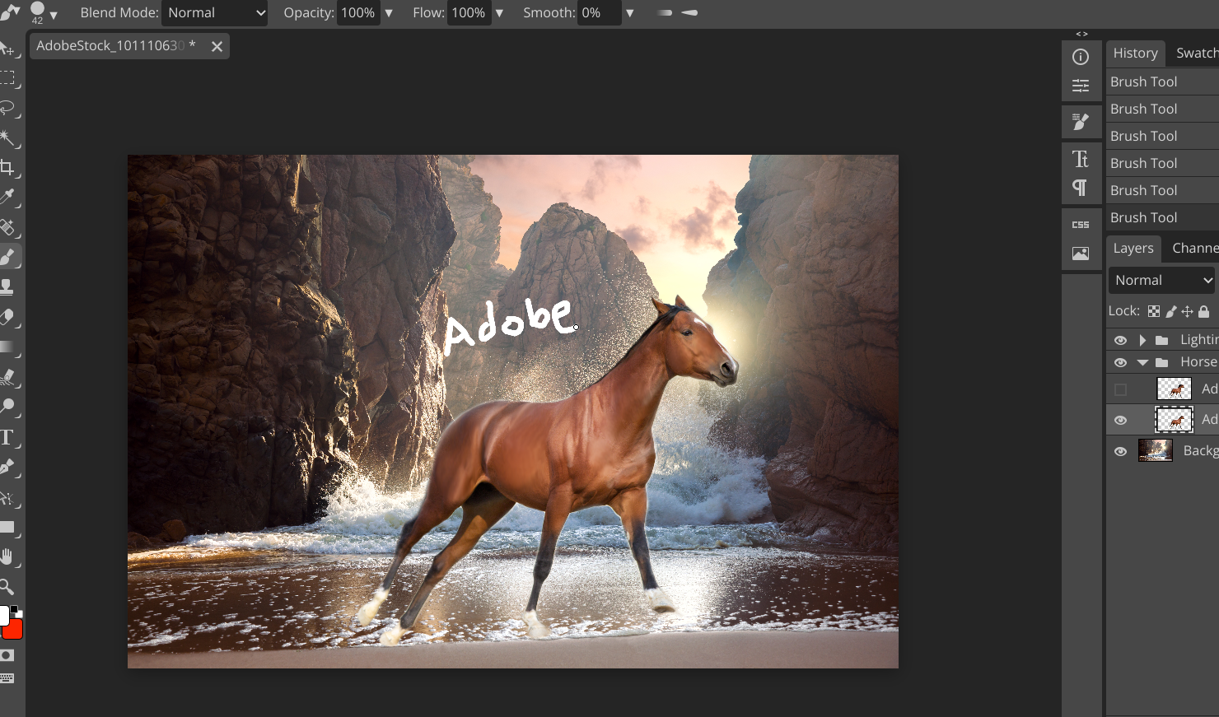Viewport: 1219px width, 717px height.
Task: Select the Move tool
Action: pos(8,49)
